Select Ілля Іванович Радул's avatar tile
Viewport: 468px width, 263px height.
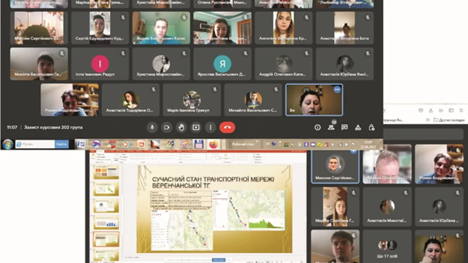100,64
